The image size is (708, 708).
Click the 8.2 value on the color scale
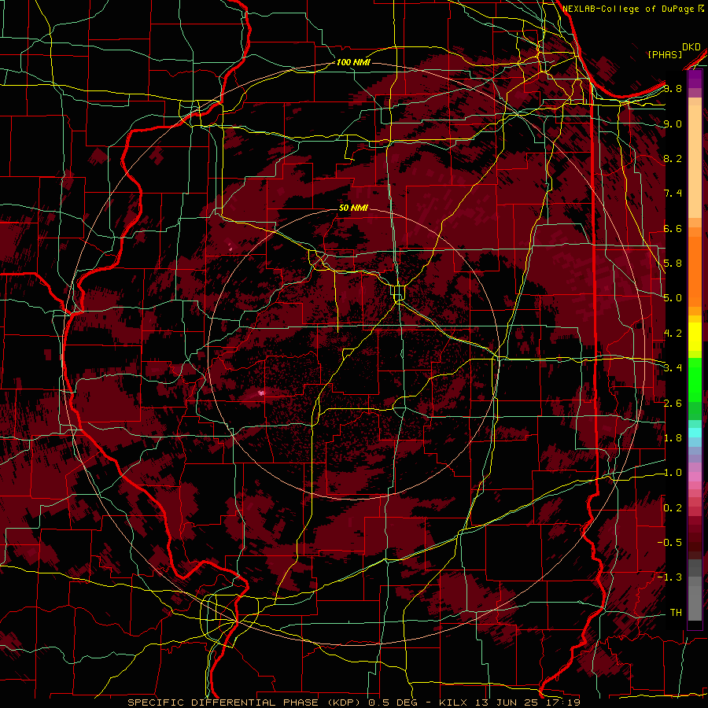click(x=673, y=158)
